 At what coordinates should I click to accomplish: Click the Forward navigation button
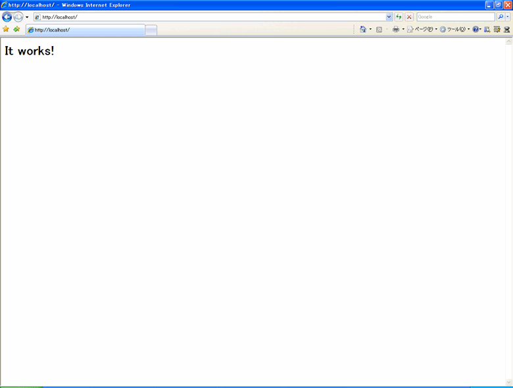tap(18, 17)
